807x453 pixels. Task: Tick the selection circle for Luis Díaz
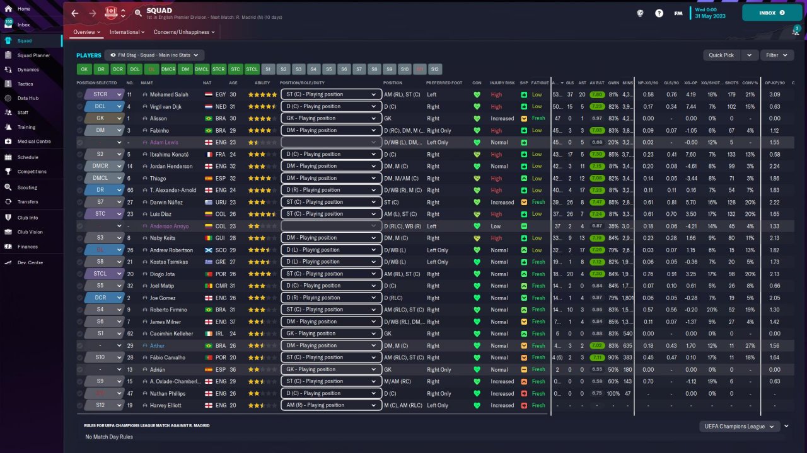click(79, 214)
